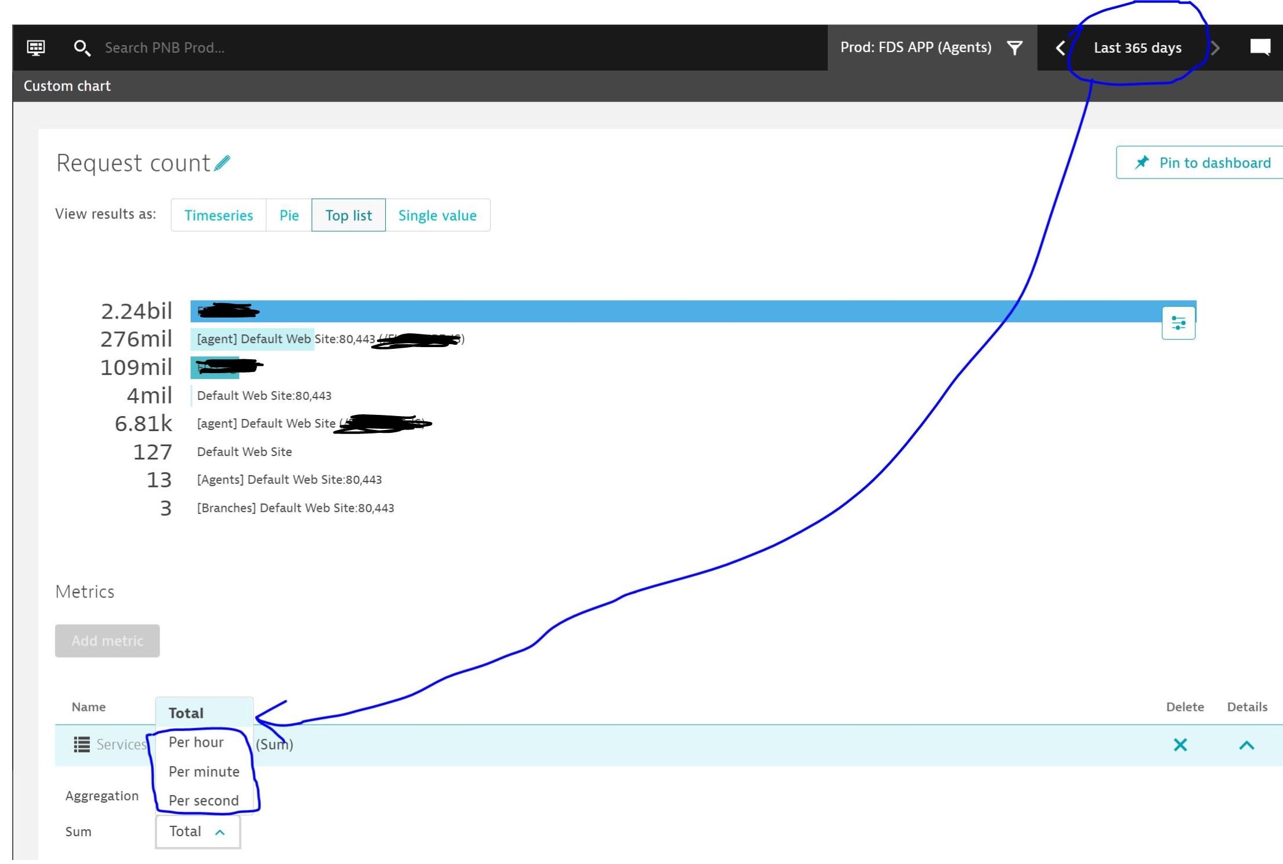This screenshot has height=864, width=1283.
Task: Select Per hour from rate list
Action: 196,742
